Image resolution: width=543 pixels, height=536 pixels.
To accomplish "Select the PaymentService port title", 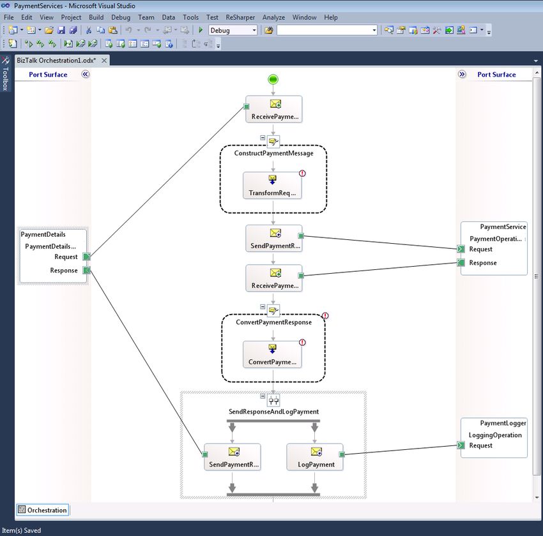I will click(x=503, y=227).
